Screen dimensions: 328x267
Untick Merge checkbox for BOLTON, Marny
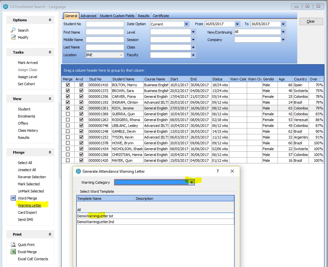[x=68, y=85]
